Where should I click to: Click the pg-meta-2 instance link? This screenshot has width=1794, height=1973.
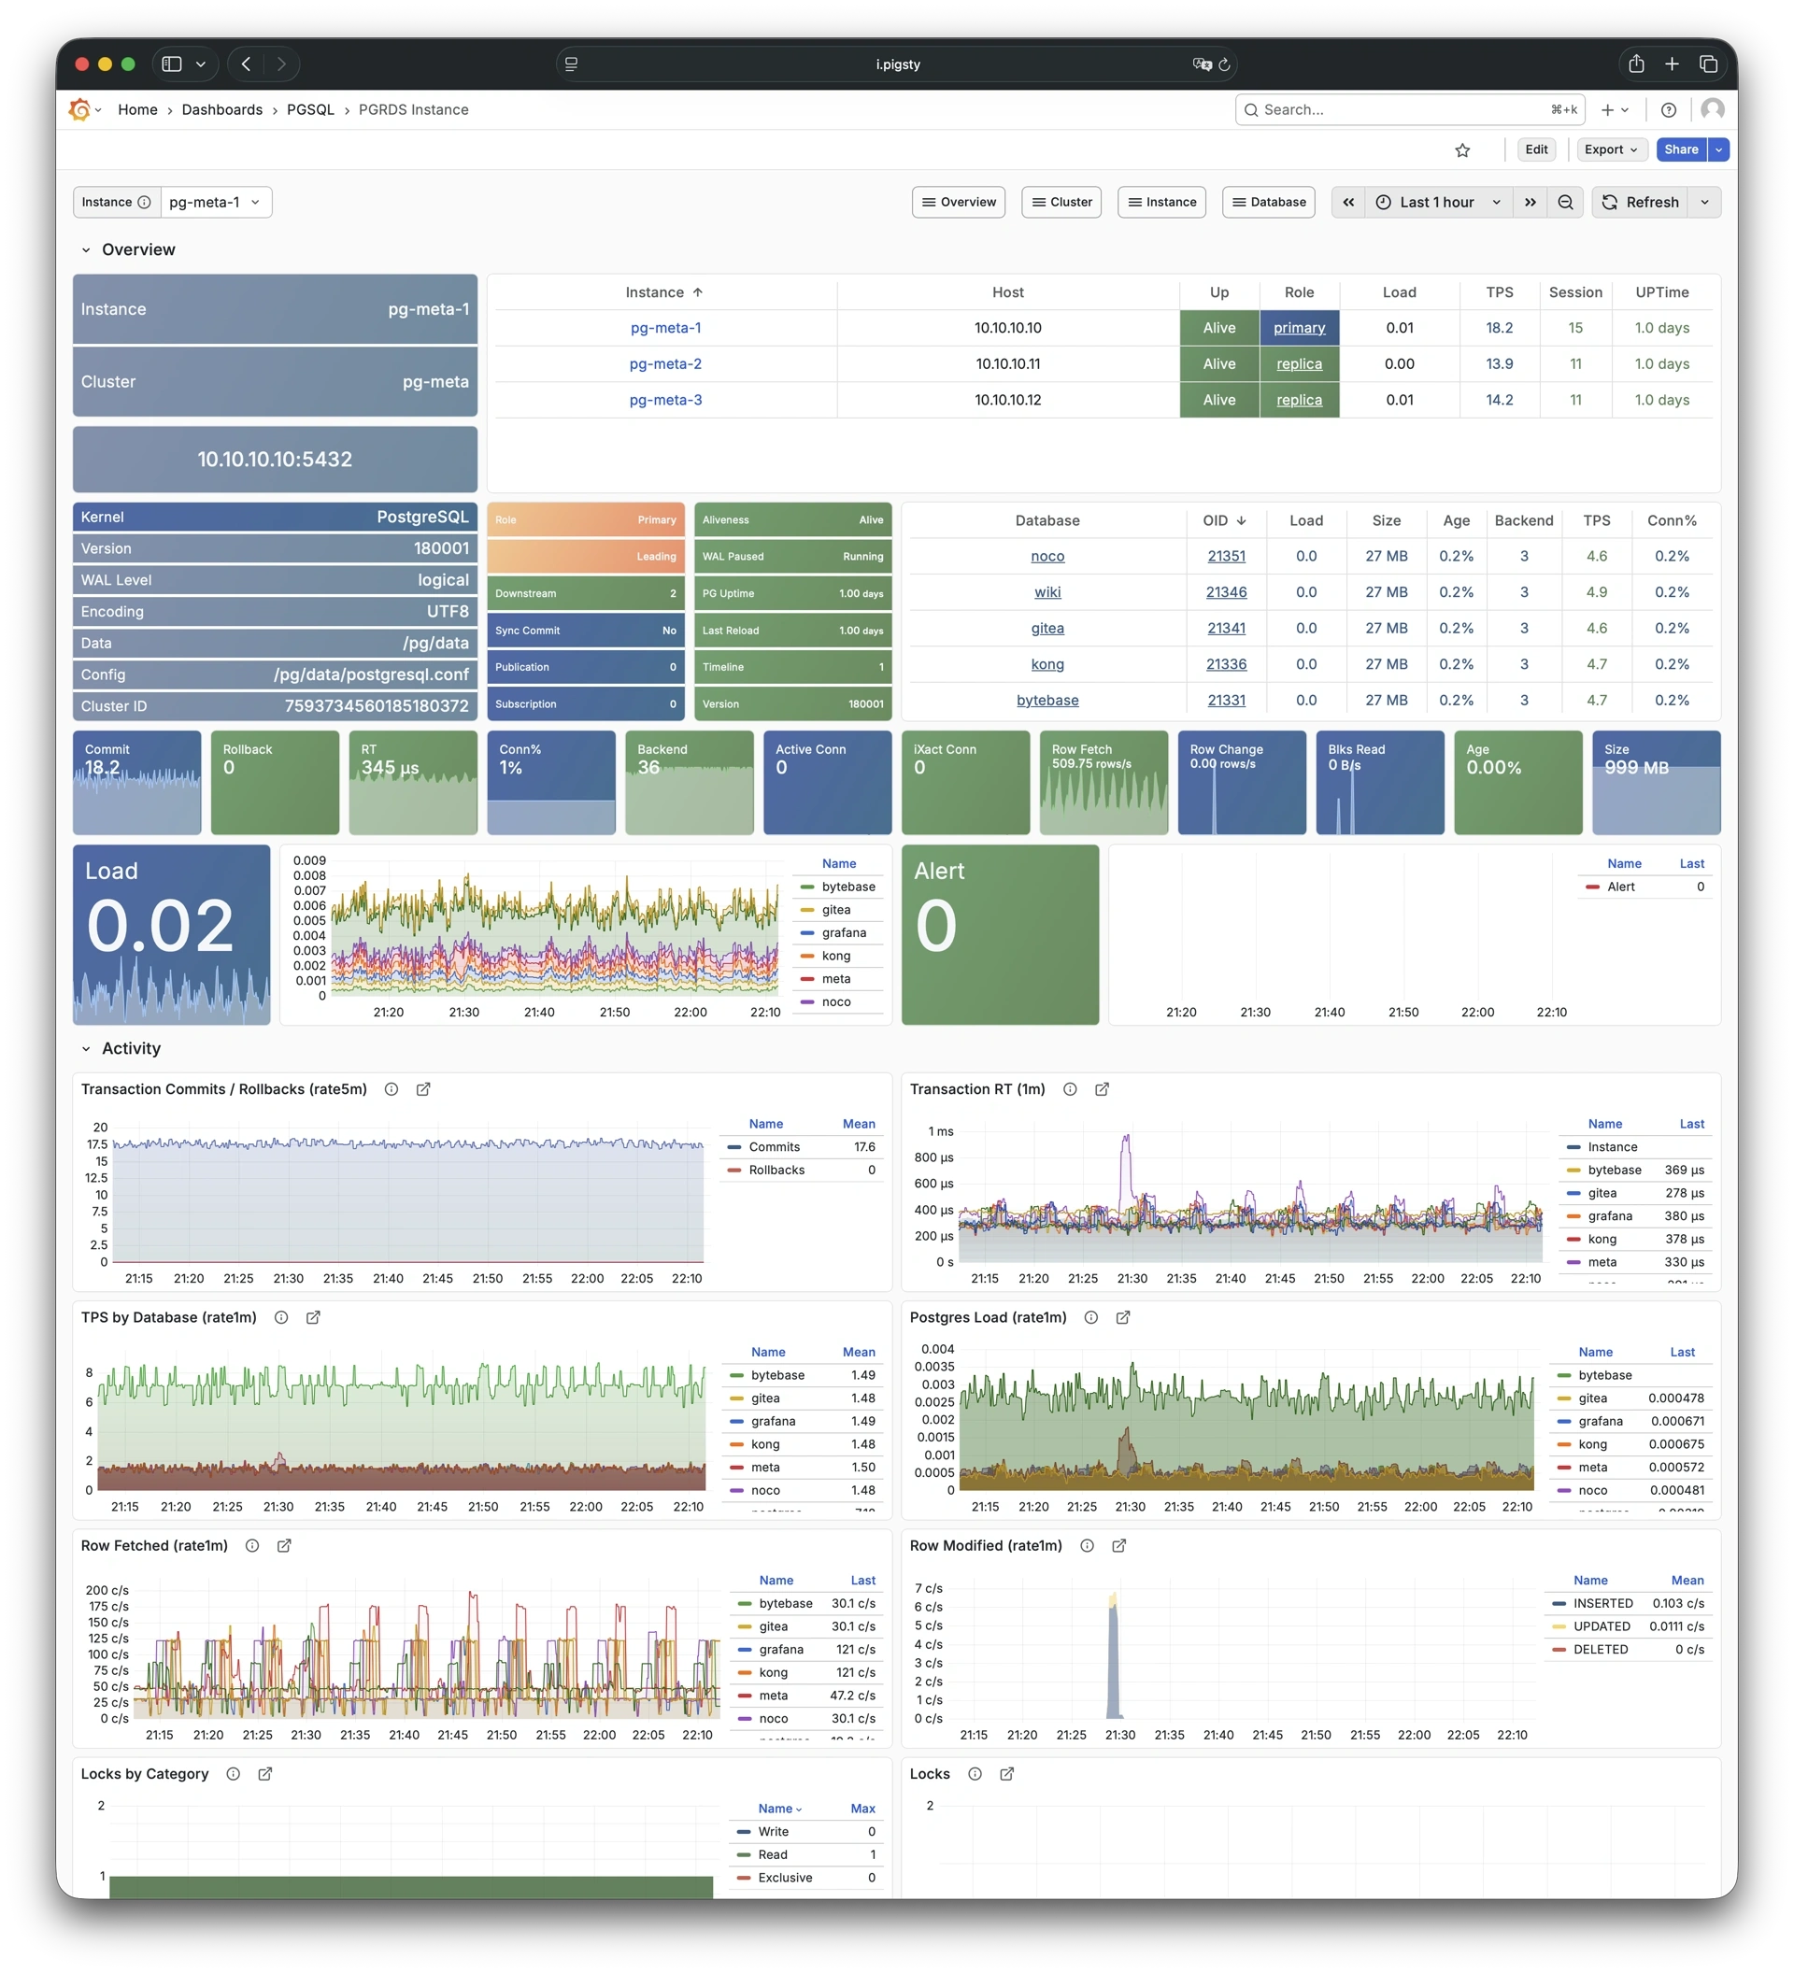pos(664,364)
